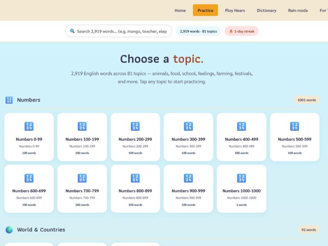Open the Numbers 0-99 topic title

click(29, 139)
